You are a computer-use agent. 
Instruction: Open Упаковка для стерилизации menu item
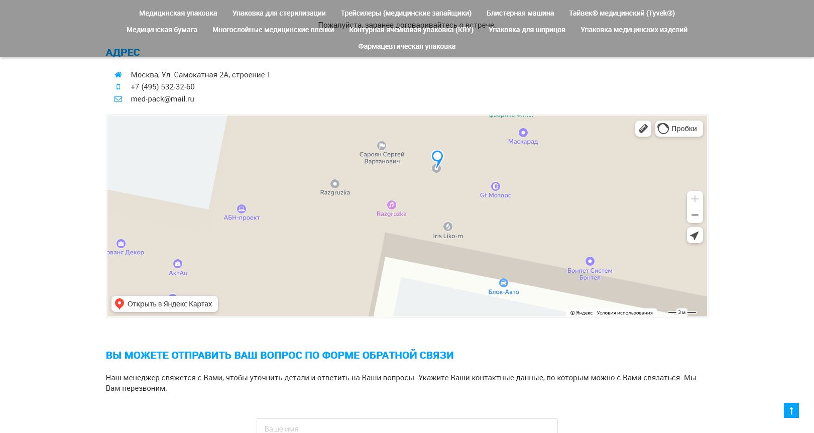click(x=279, y=13)
